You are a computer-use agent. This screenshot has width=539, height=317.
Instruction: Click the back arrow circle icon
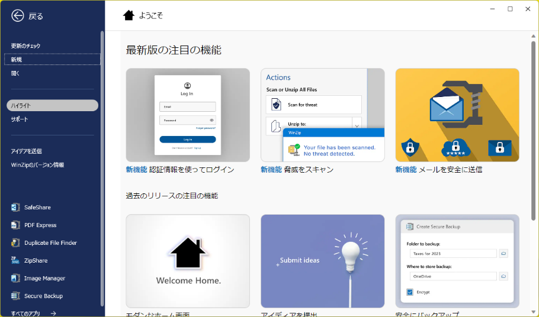tap(18, 16)
